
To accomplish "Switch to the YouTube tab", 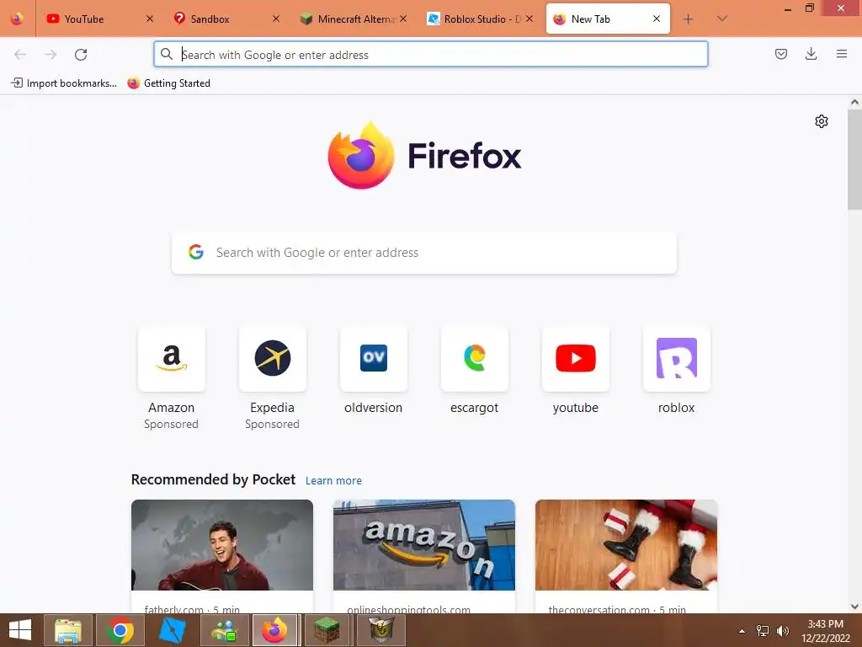I will click(98, 19).
